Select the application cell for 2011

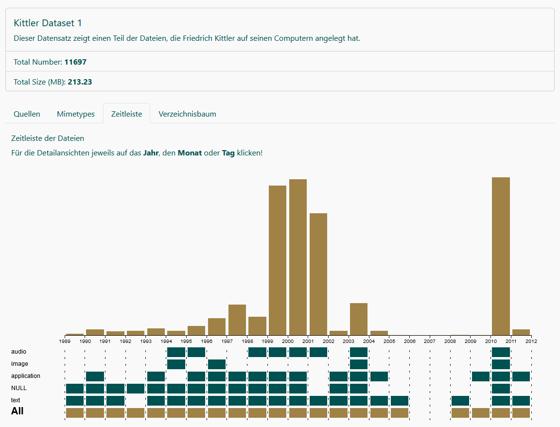[x=521, y=376]
